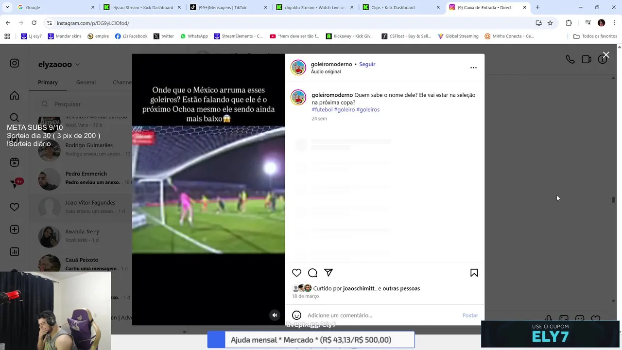This screenshot has width=622, height=350.
Task: Switch to the TikTok Mensagens browser tab
Action: coord(227,7)
